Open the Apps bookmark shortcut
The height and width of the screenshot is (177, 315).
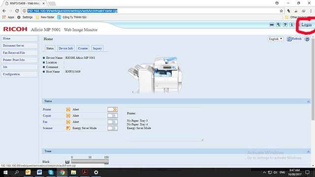8,17
